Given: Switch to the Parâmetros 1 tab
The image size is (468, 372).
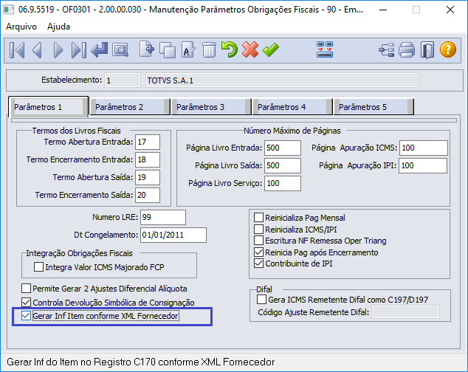Looking at the screenshot, I should (48, 107).
